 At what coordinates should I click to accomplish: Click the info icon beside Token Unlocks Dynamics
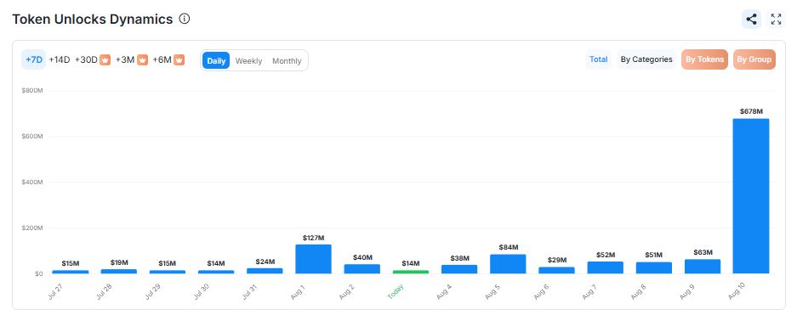[185, 20]
